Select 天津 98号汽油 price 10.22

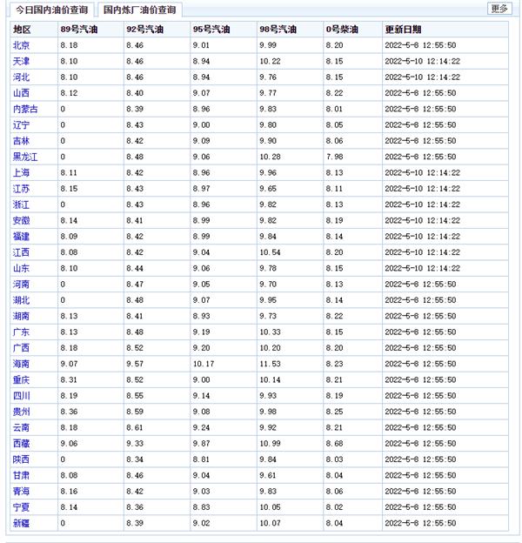click(270, 61)
